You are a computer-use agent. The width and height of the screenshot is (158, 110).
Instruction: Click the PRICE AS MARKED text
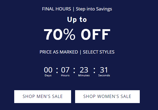(x=59, y=52)
